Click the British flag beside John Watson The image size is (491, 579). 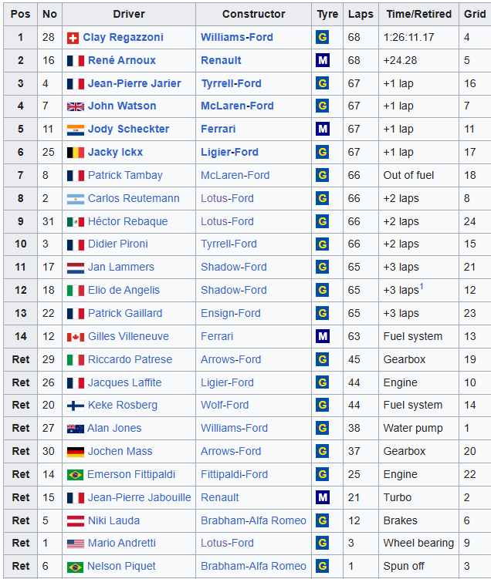pyautogui.click(x=76, y=106)
